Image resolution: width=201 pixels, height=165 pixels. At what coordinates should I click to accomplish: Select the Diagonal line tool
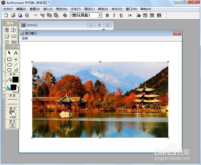point(16,65)
